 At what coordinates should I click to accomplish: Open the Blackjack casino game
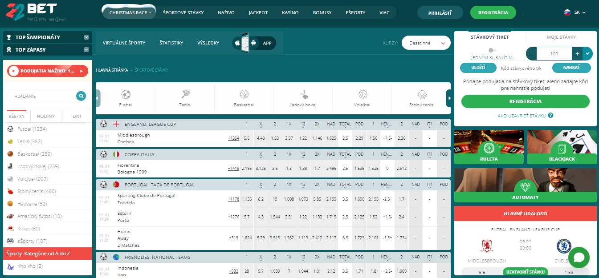point(562,147)
